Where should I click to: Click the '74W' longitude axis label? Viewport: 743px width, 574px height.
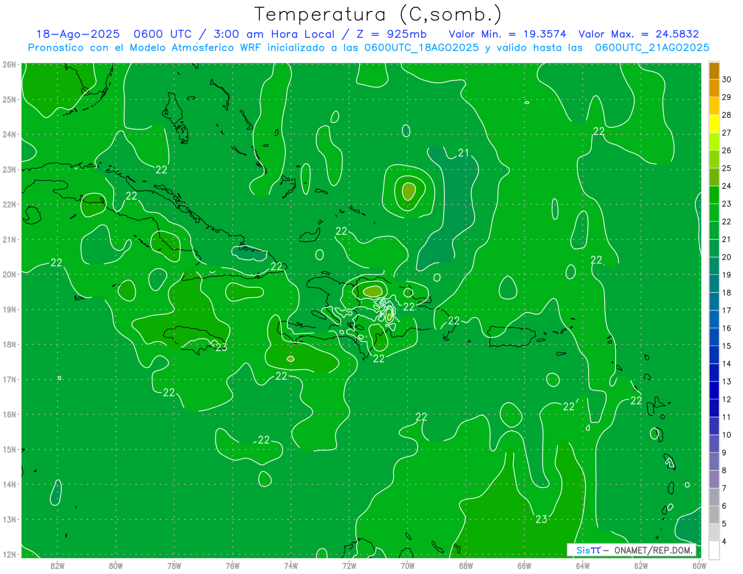[x=291, y=565]
